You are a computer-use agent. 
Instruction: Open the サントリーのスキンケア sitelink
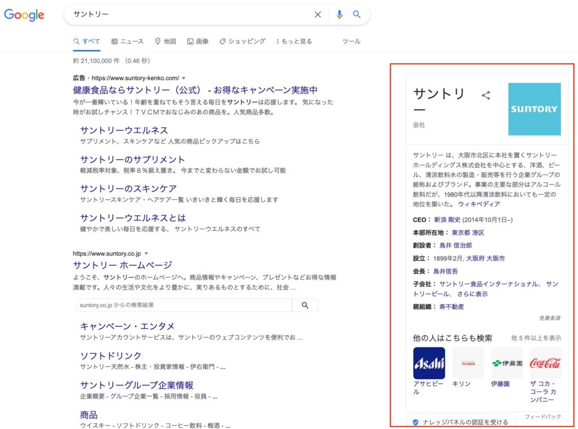(128, 189)
